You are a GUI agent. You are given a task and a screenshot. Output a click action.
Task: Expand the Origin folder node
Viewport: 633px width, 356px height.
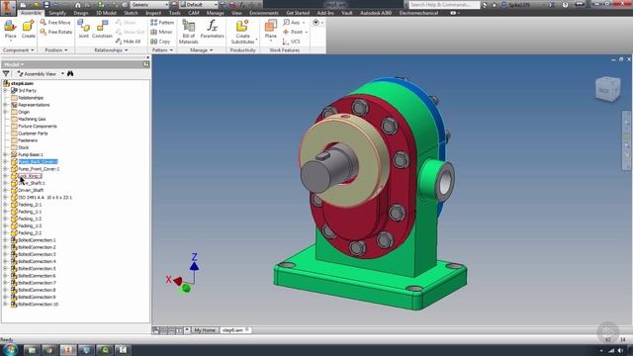click(x=6, y=112)
